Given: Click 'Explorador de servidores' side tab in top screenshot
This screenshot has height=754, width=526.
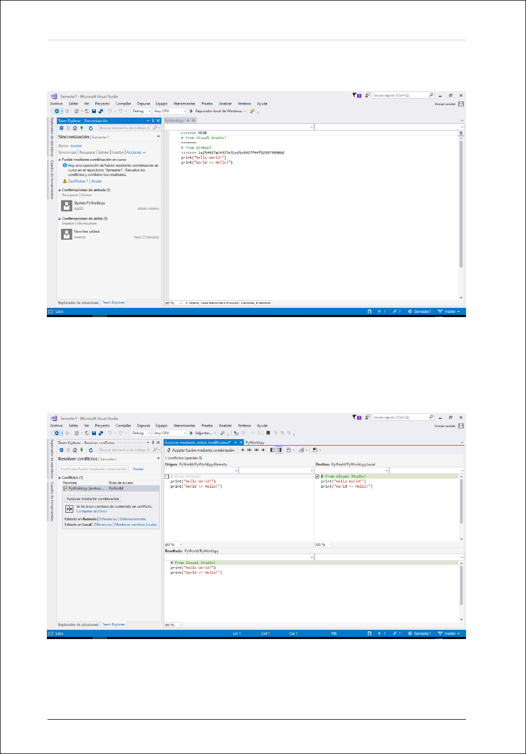Looking at the screenshot, I should tap(52, 137).
